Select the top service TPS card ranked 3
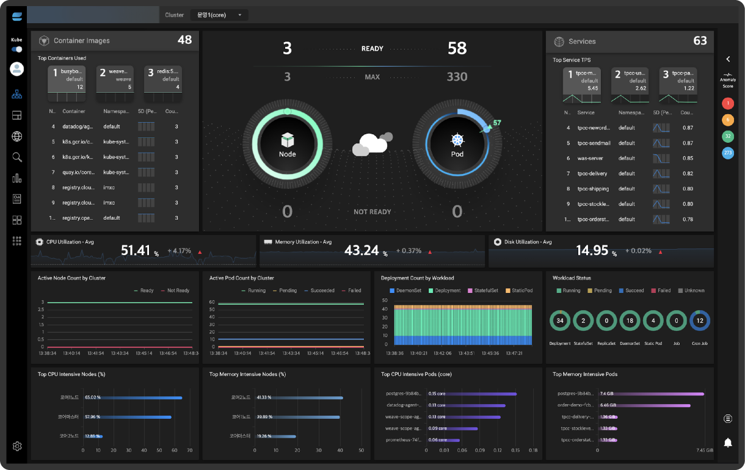 pos(678,85)
